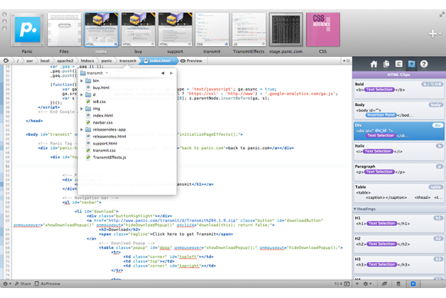
Task: Expand the releasenotes-app folder
Action: tap(82, 130)
